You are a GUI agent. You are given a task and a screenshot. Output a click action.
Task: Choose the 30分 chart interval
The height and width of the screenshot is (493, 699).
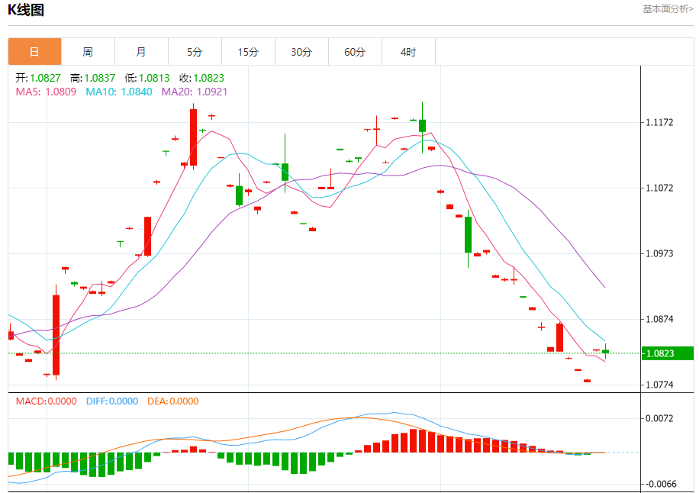point(301,52)
